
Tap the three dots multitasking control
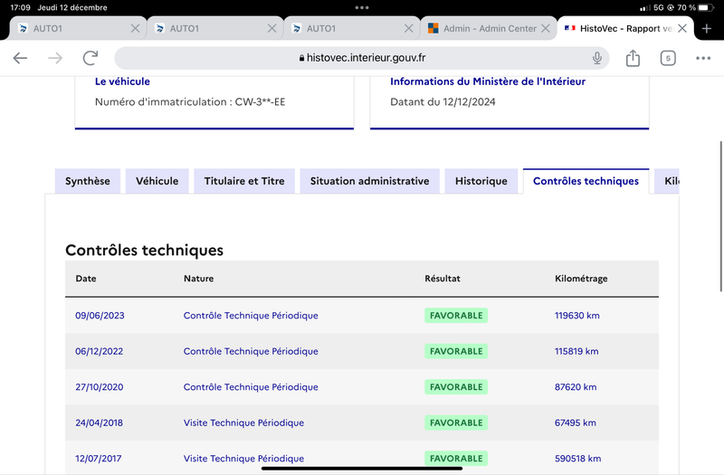pyautogui.click(x=361, y=7)
